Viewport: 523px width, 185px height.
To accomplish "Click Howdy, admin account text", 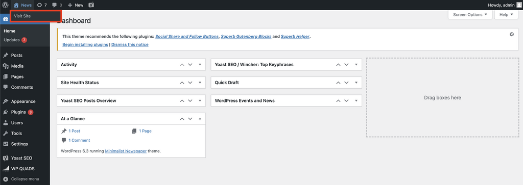I will pos(502,5).
